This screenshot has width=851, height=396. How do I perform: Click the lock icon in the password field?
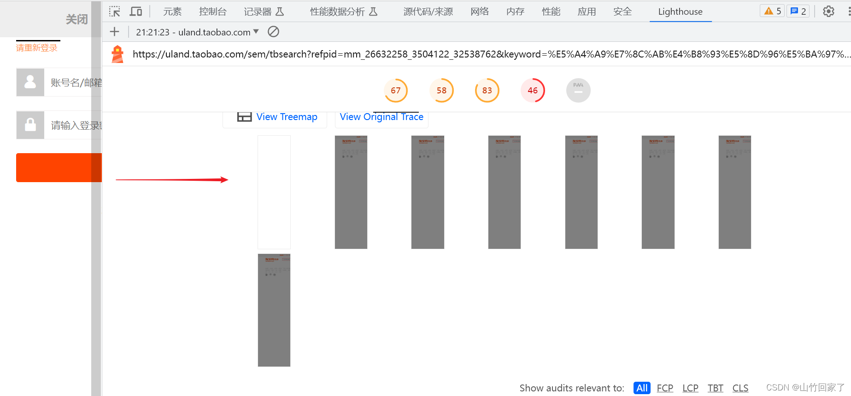[x=30, y=125]
